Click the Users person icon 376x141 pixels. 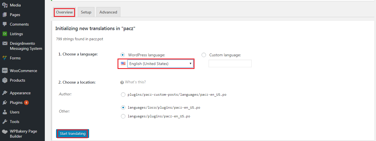pos(5,112)
